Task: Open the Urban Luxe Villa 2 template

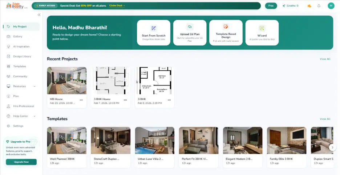Action: coord(155,147)
